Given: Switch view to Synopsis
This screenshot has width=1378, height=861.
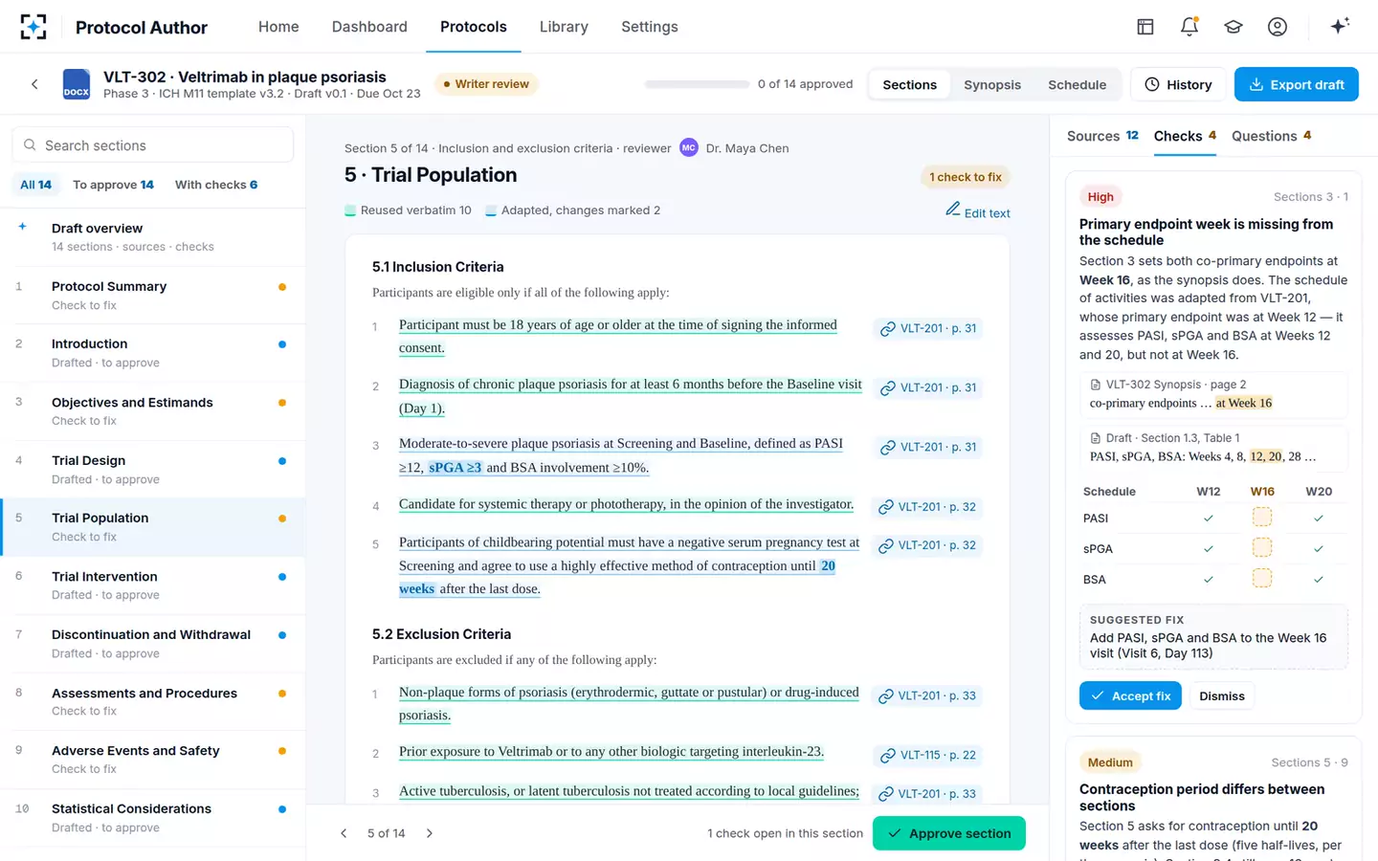Looking at the screenshot, I should pos(992,84).
